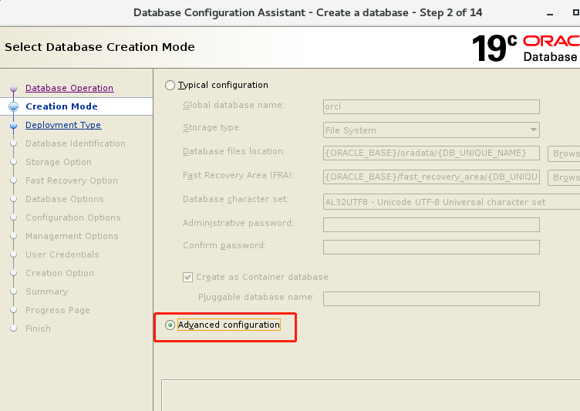Click the Database files location field

point(431,153)
